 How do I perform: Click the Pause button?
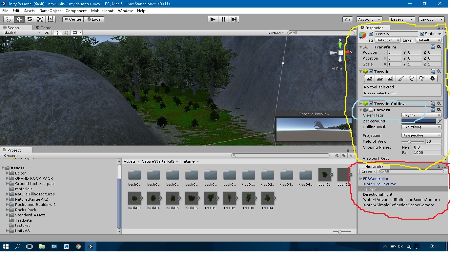pyautogui.click(x=223, y=19)
